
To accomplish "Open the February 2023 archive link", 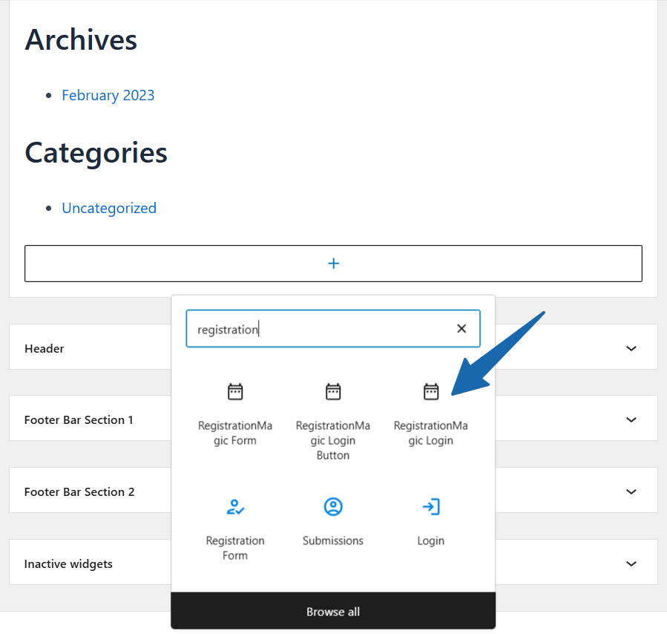I will 108,95.
